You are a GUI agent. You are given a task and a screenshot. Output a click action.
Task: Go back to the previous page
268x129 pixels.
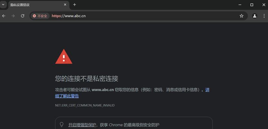(4, 16)
